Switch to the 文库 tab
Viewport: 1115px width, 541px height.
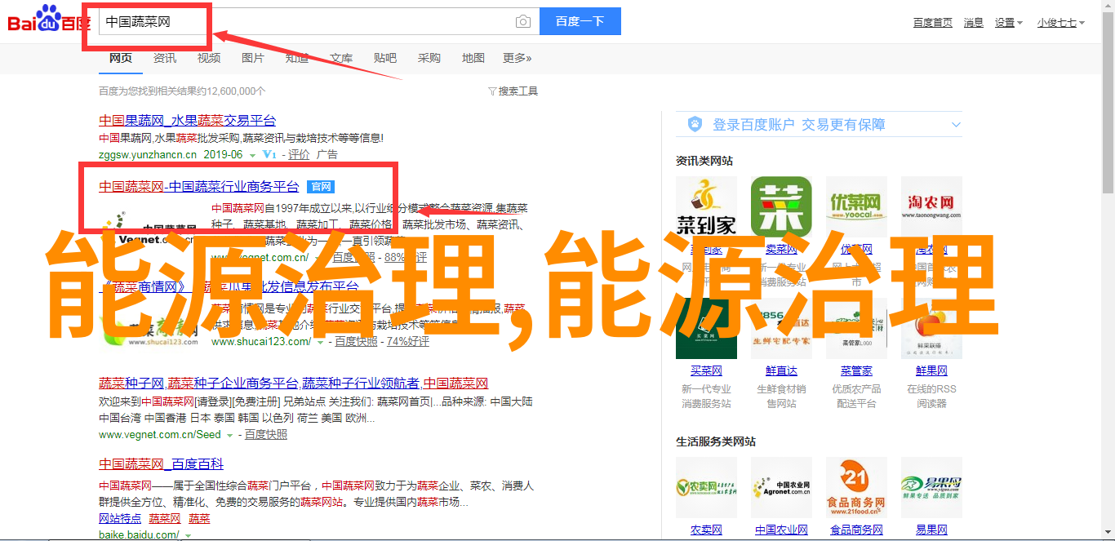(341, 58)
